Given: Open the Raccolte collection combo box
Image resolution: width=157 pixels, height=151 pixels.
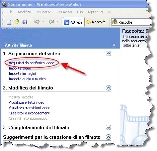Looking at the screenshot, I should pos(131,22).
